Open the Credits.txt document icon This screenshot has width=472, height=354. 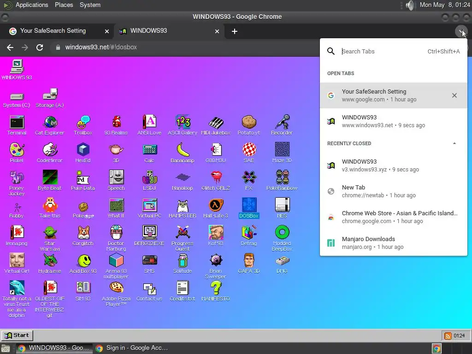(x=183, y=291)
